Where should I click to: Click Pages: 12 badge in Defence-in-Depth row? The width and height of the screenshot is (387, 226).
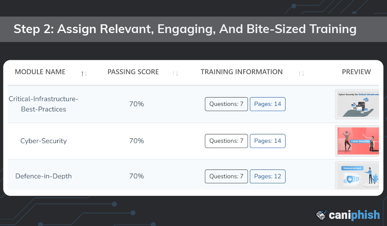pos(268,177)
